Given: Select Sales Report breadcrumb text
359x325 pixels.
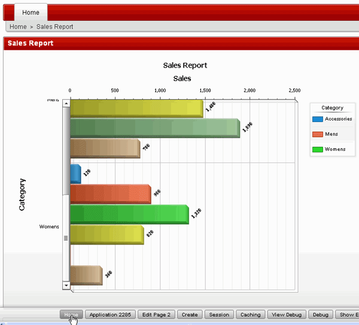Looking at the screenshot, I should [x=54, y=27].
